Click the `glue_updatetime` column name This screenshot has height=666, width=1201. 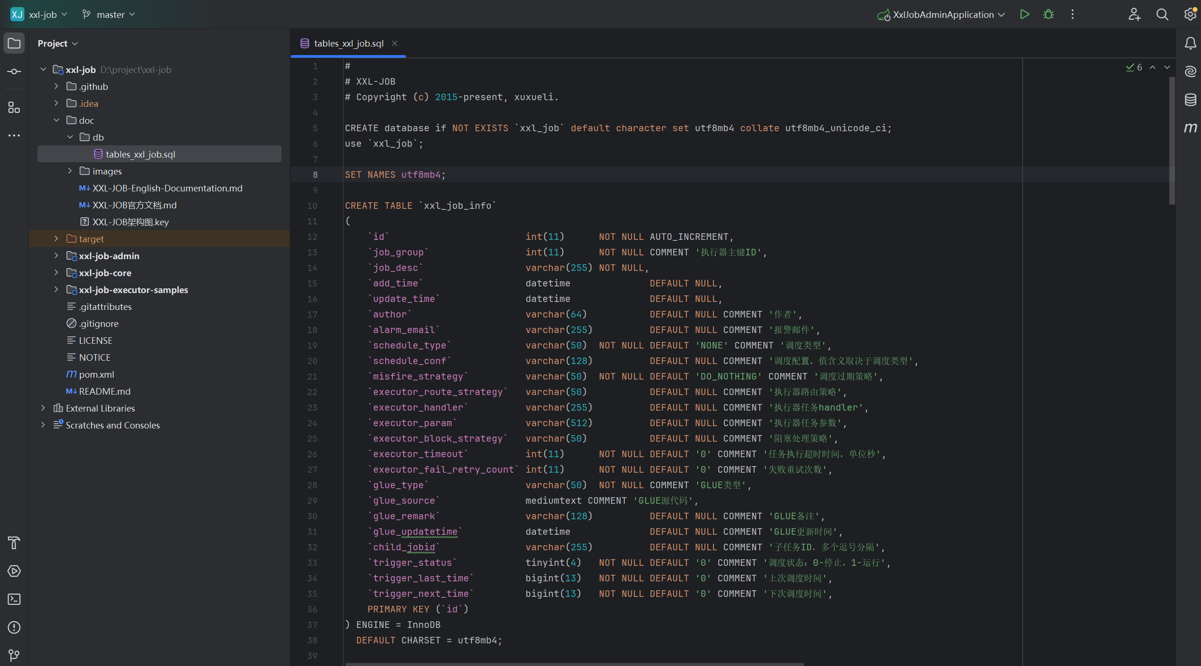coord(415,531)
